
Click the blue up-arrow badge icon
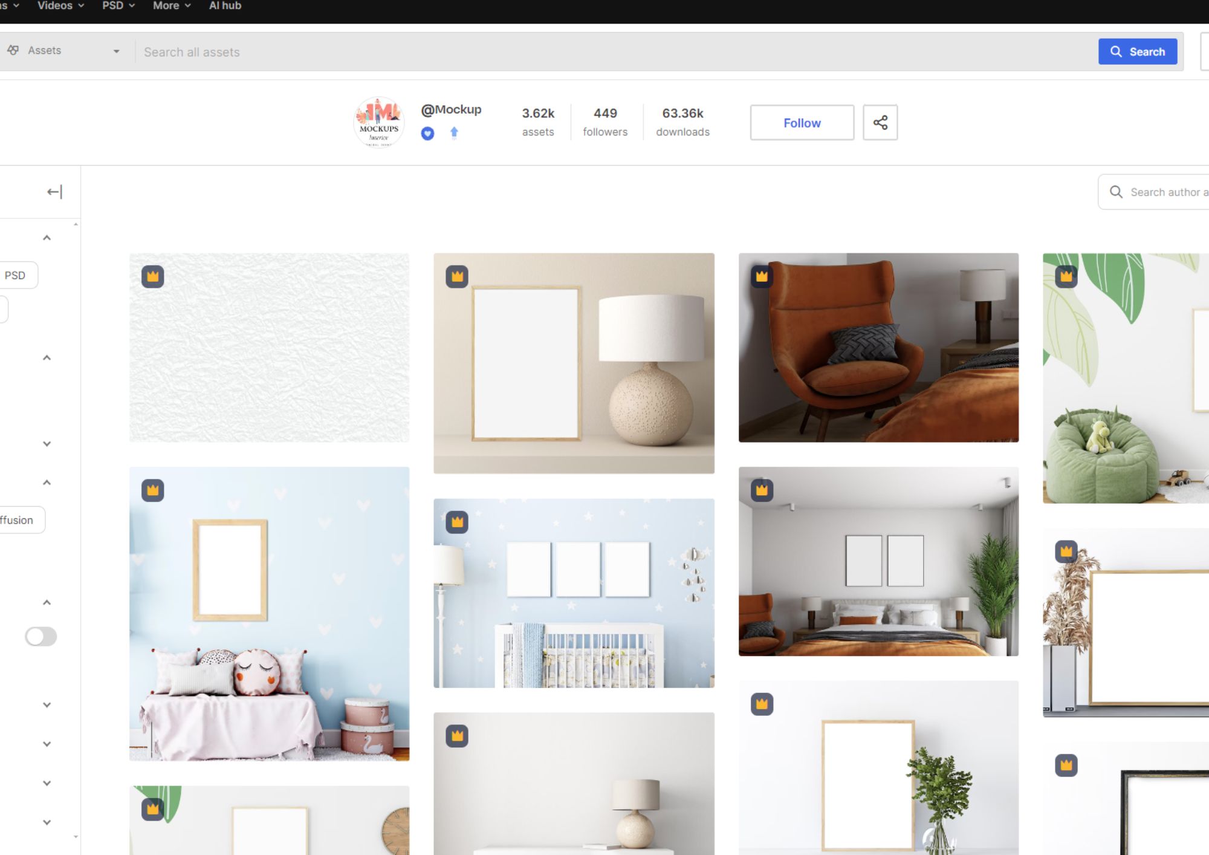pyautogui.click(x=454, y=133)
